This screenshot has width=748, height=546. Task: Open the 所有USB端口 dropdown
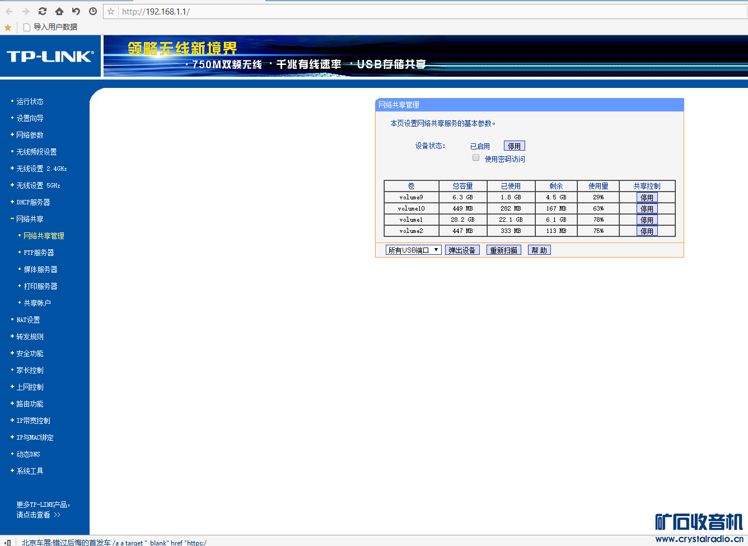tap(413, 250)
